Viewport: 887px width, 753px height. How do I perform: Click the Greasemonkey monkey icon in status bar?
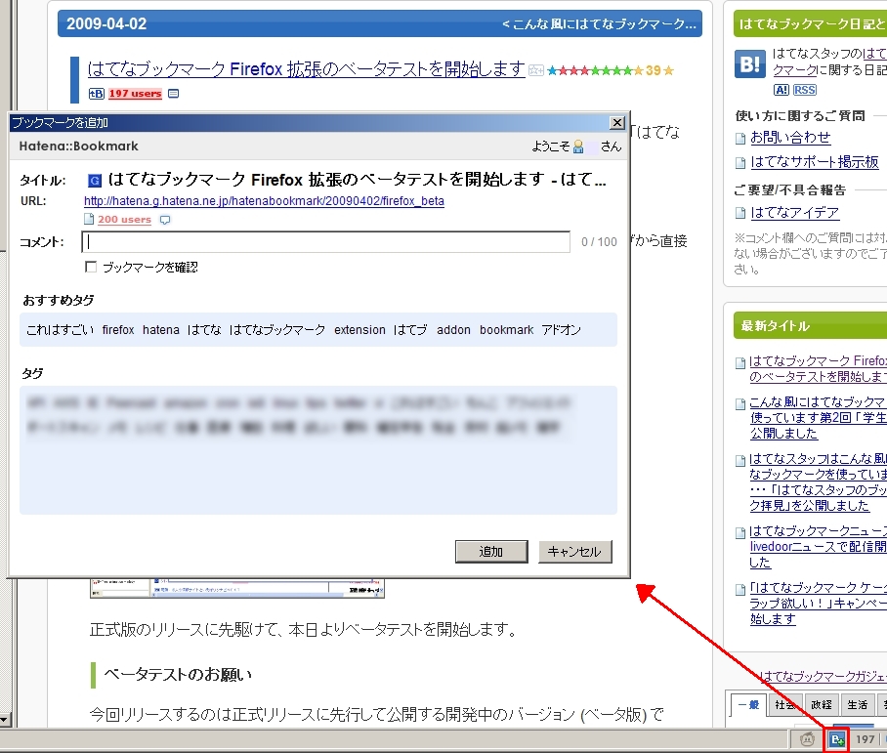807,739
